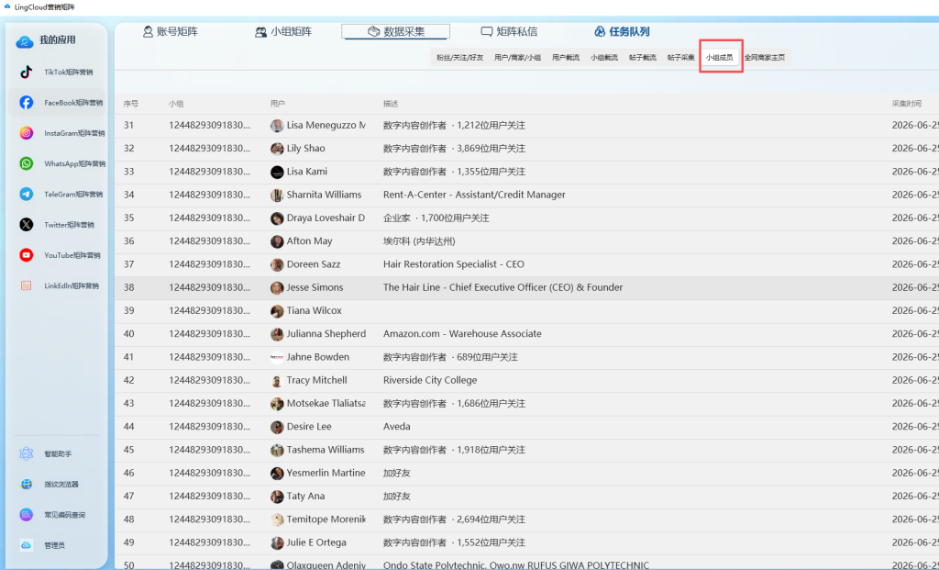Click Lily Shao's avatar thumbnail
Viewport: 939px width, 570px height.
[277, 149]
